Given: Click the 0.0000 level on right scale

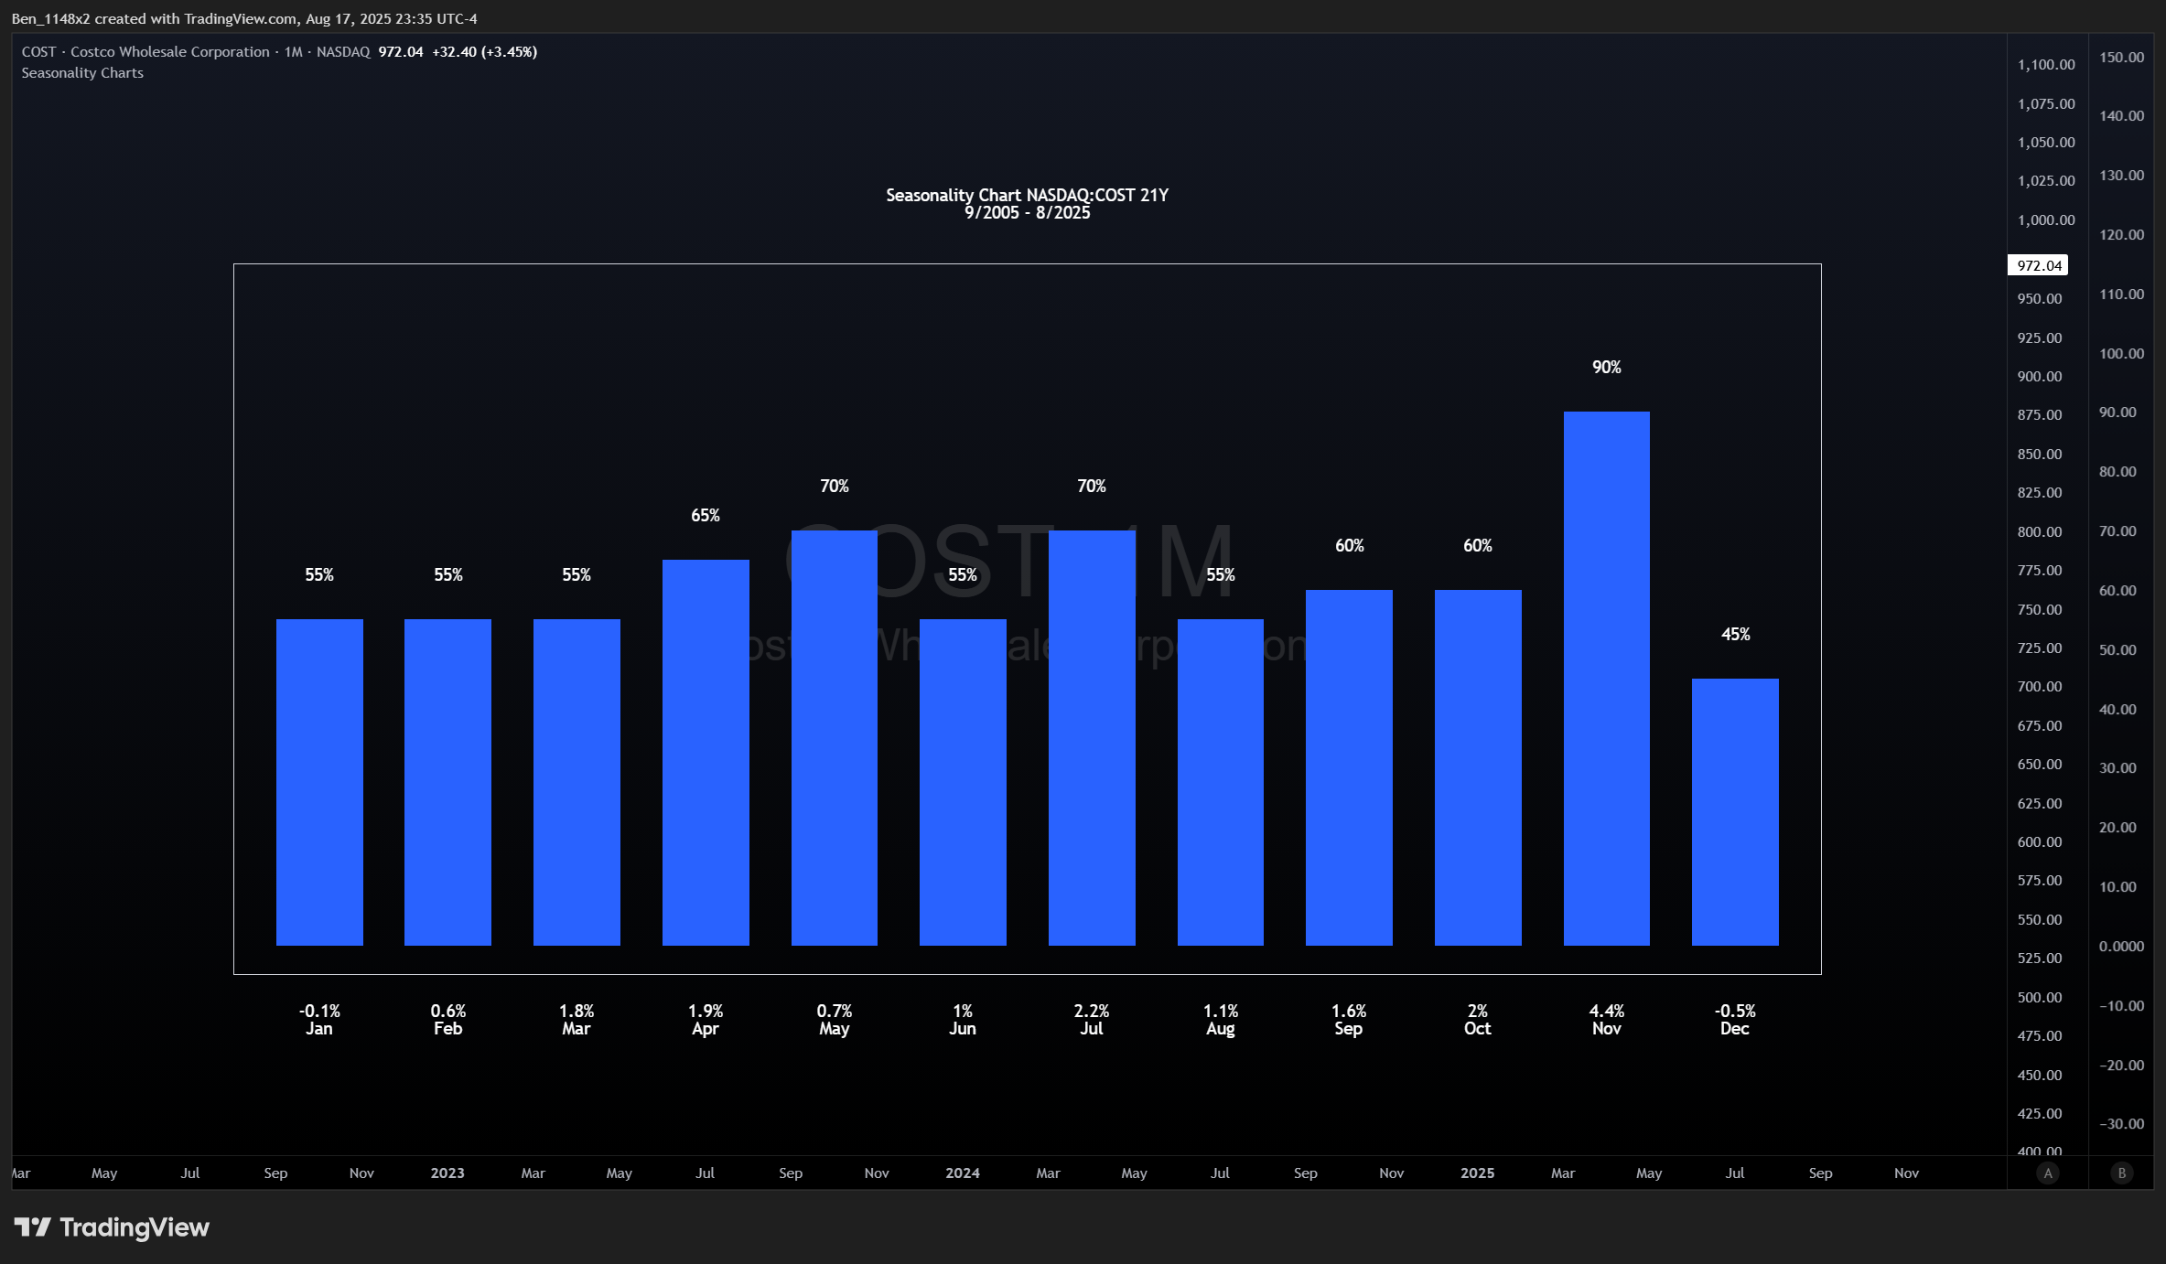Looking at the screenshot, I should point(2121,947).
